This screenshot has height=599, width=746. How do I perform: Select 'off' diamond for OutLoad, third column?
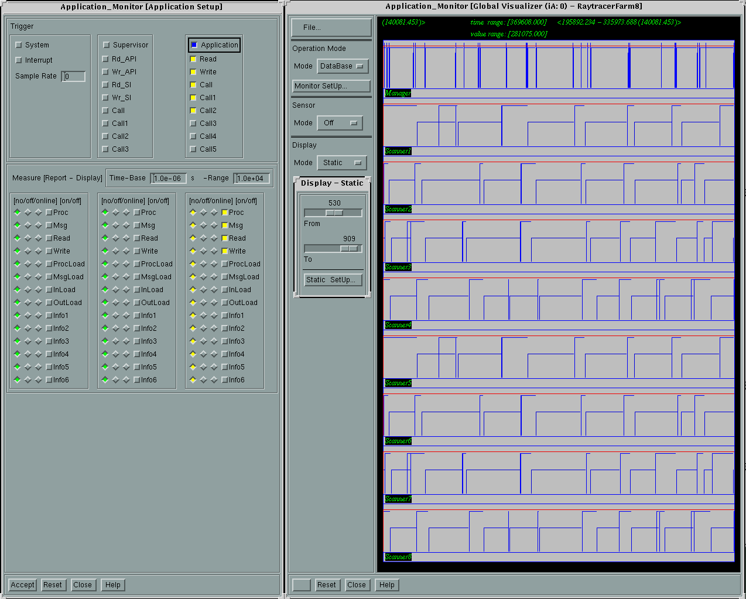204,303
